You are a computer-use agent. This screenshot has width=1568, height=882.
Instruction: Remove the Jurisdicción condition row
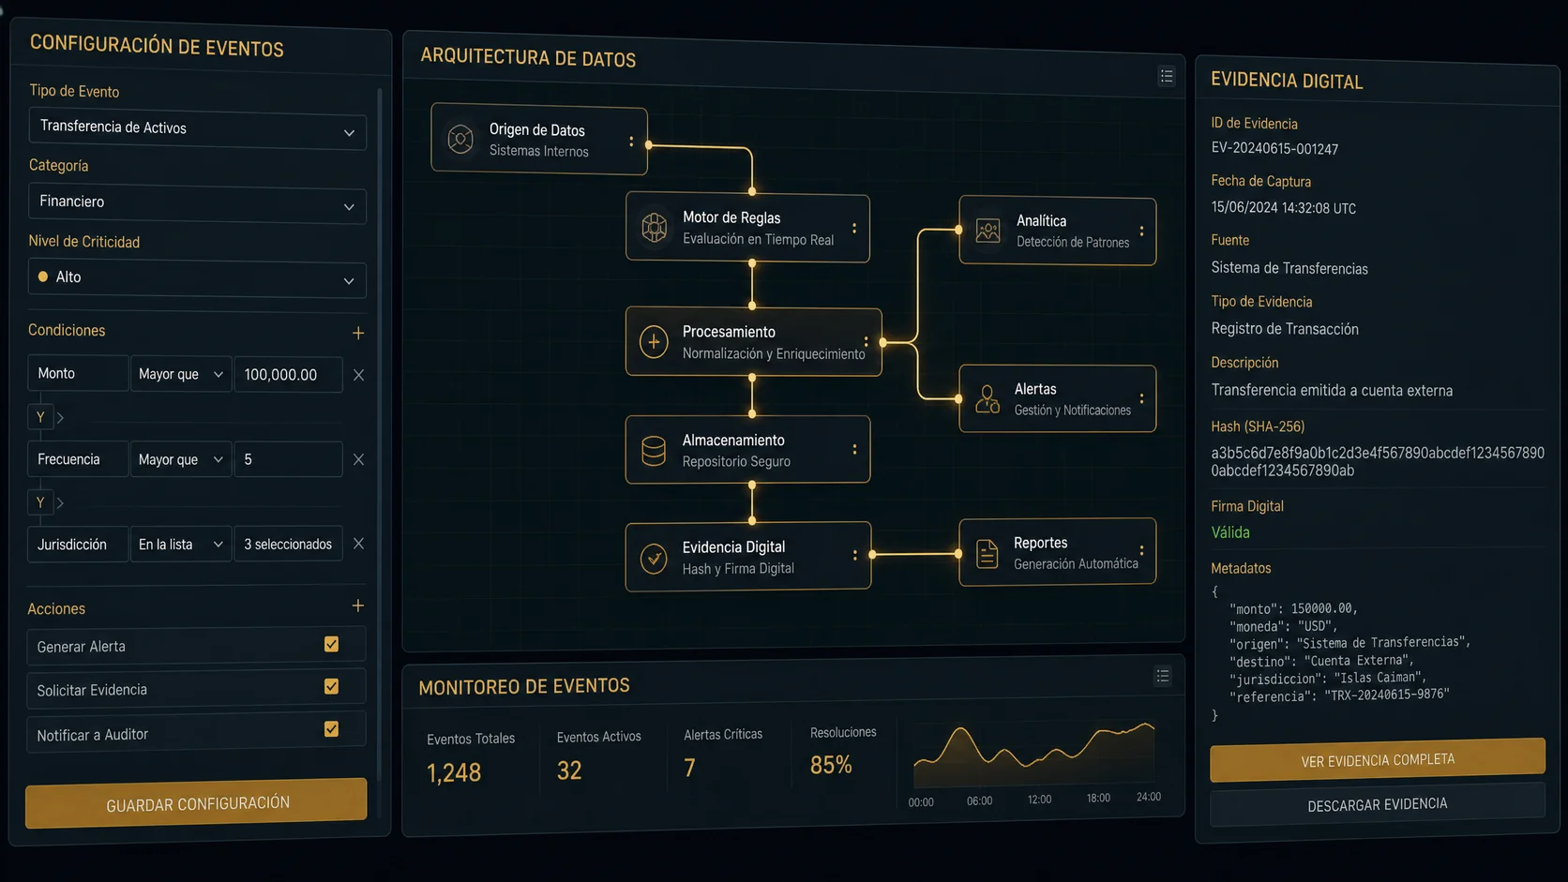point(358,544)
